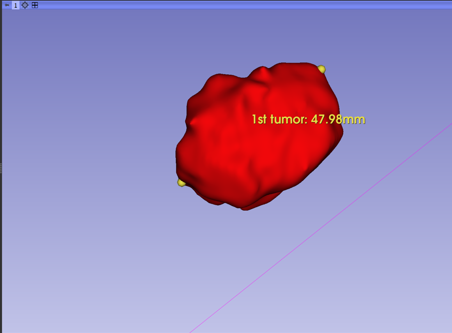Click the magenta diagonal slice line
Image resolution: width=452 pixels, height=333 pixels.
pyautogui.click(x=320, y=228)
